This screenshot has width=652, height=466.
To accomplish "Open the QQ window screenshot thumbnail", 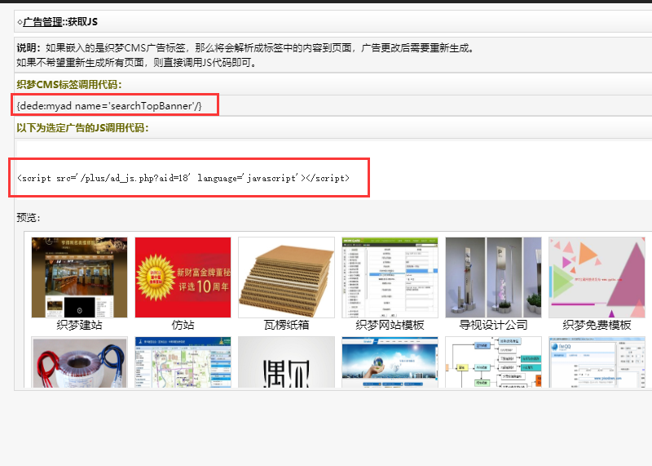I will click(597, 362).
